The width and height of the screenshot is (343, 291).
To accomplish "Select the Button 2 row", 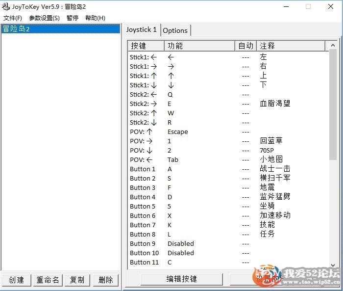I will [x=228, y=178].
